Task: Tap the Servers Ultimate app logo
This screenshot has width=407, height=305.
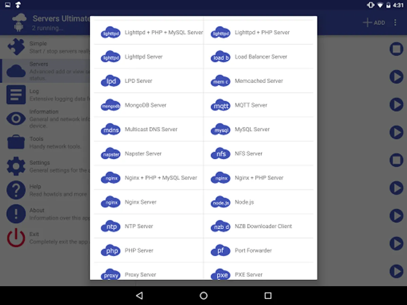Action: pyautogui.click(x=19, y=22)
